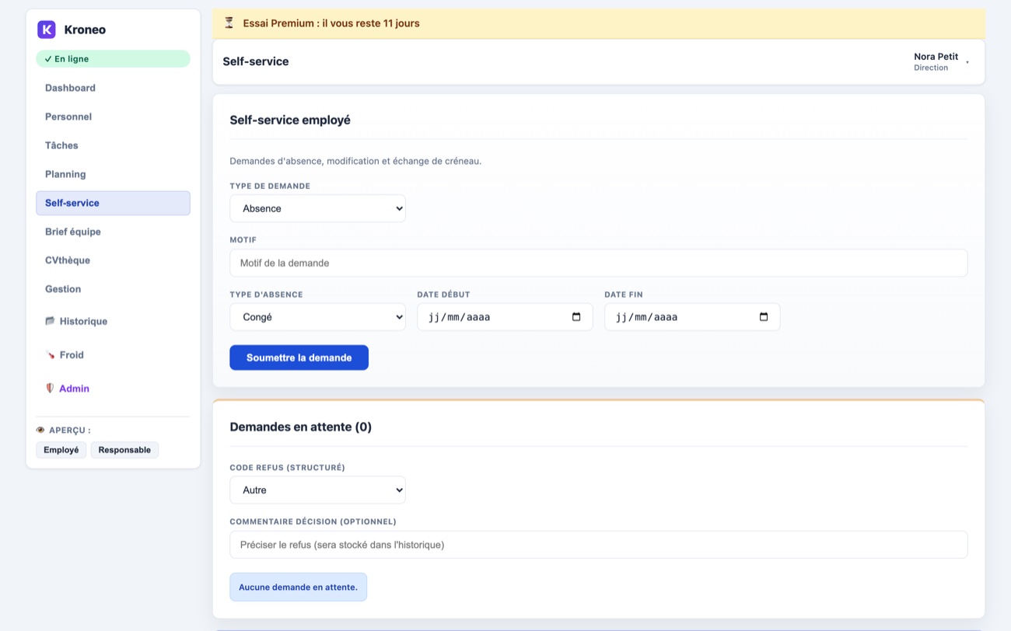Submit with Soumettre la demande button
1011x631 pixels.
pos(299,357)
